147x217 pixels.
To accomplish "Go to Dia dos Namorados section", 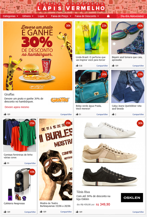I will [132, 16].
